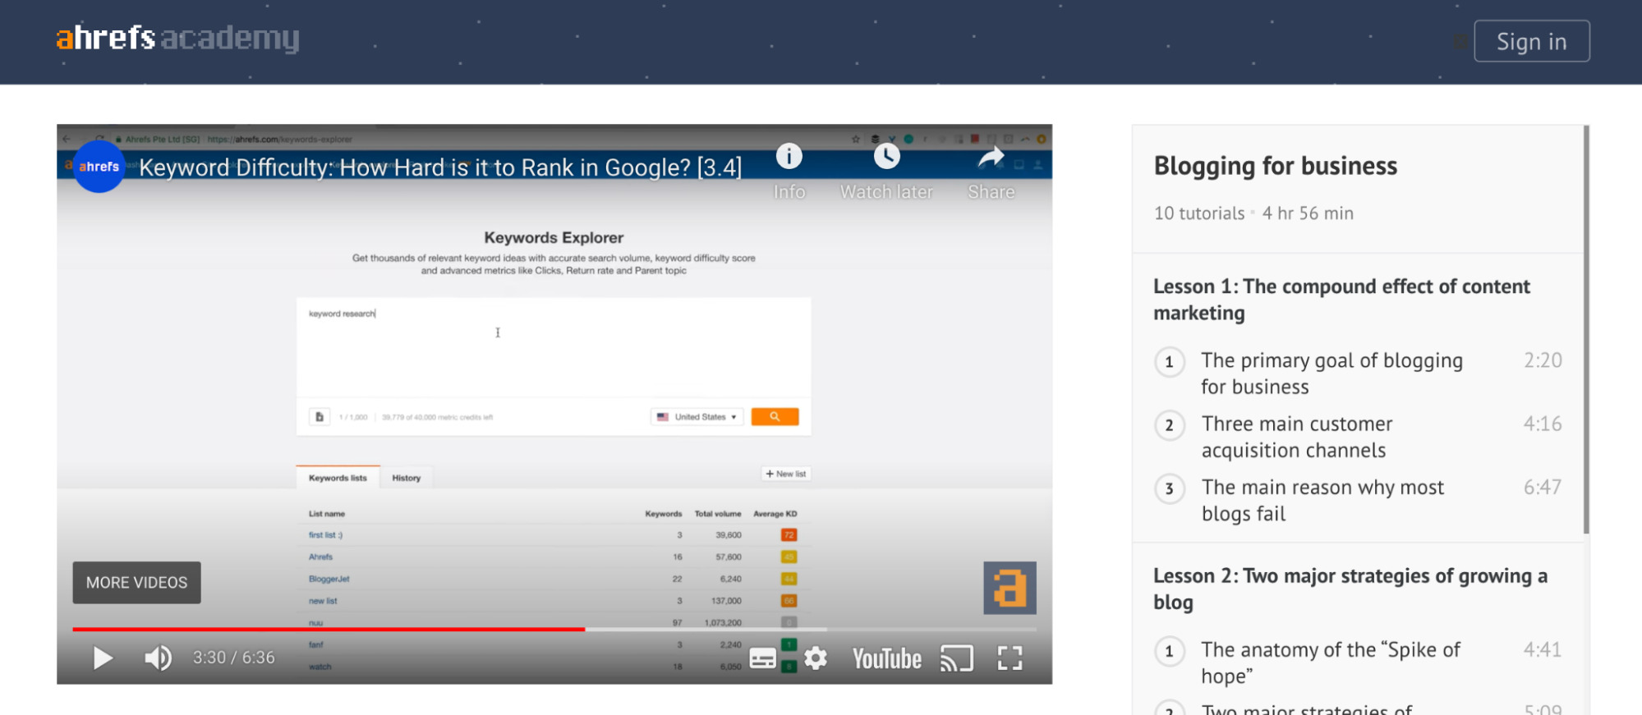The image size is (1642, 715).
Task: Show MORE VIDEOS suggestions
Action: coord(136,583)
